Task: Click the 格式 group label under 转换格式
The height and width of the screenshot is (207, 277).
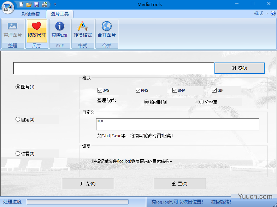Action: click(x=83, y=46)
